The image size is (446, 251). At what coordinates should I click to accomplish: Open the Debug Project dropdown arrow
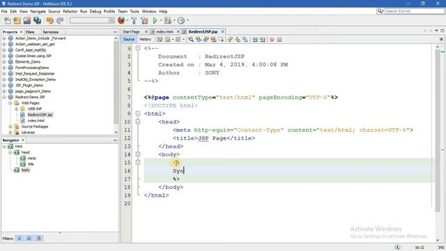(174, 20)
